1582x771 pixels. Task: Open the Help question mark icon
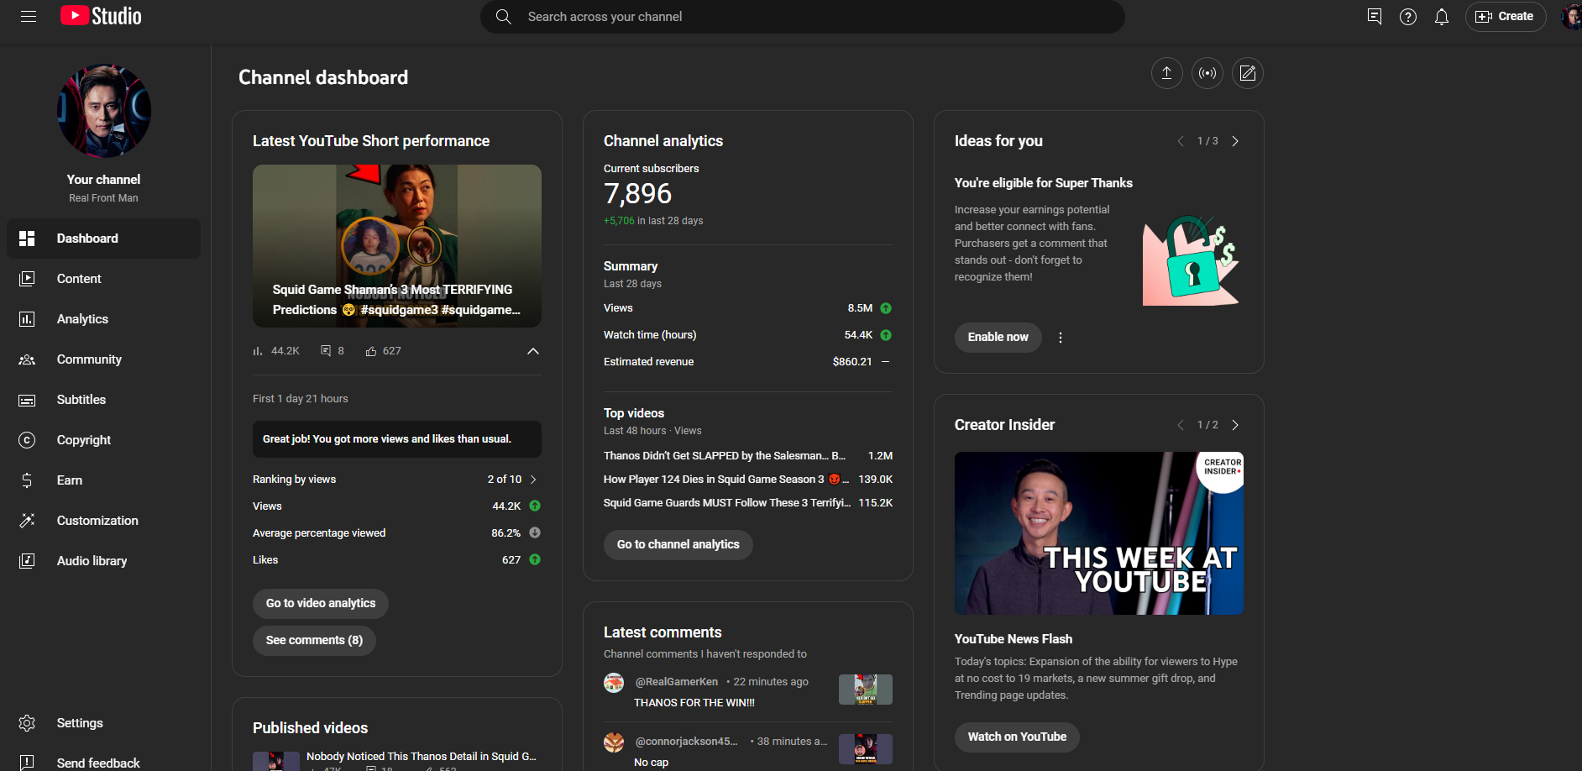pyautogui.click(x=1408, y=16)
